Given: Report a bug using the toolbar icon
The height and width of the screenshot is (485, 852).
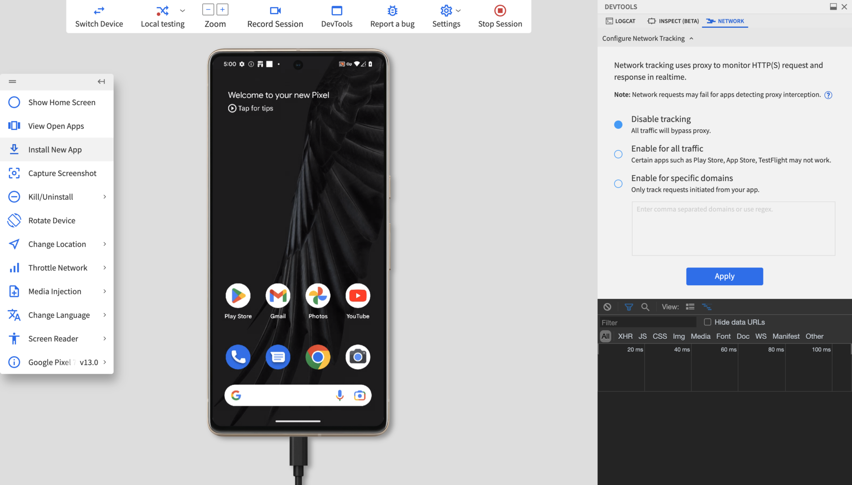Looking at the screenshot, I should 392,16.
